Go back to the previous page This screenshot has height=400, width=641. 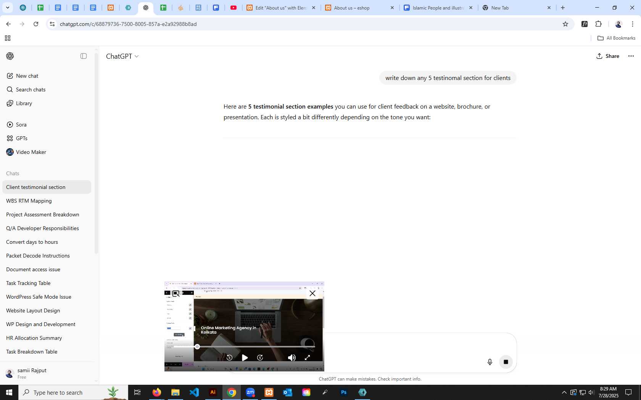pos(8,24)
